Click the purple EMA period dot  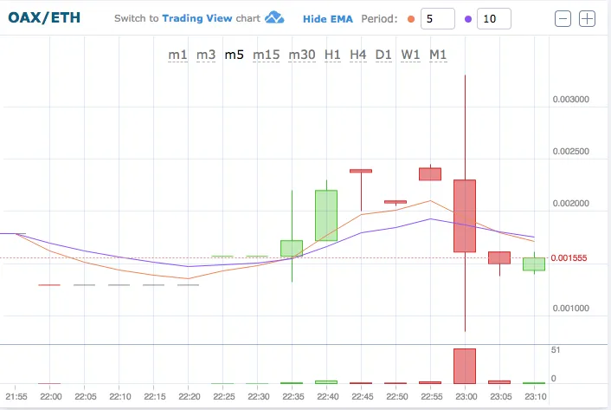coord(468,18)
